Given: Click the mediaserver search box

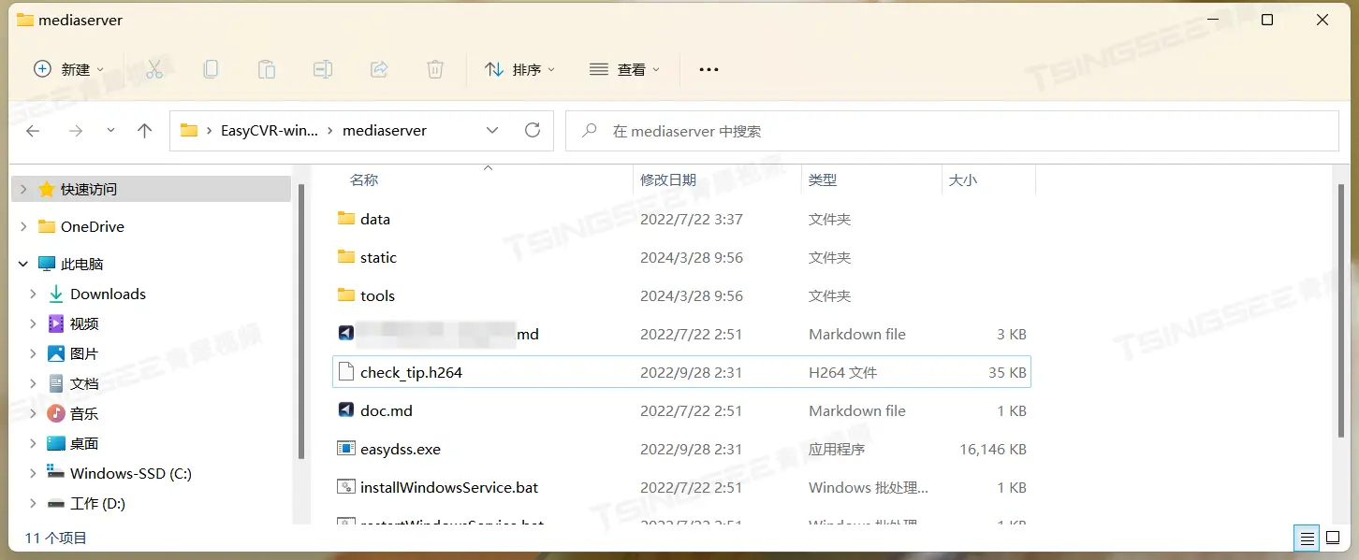Looking at the screenshot, I should (x=952, y=131).
